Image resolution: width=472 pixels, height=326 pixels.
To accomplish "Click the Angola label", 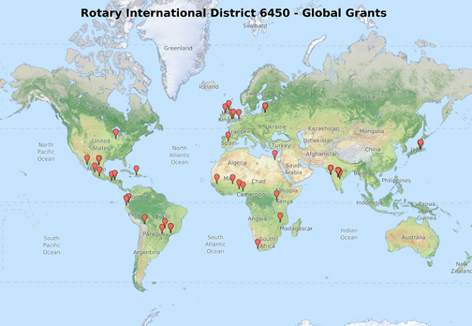I will pyautogui.click(x=257, y=219).
